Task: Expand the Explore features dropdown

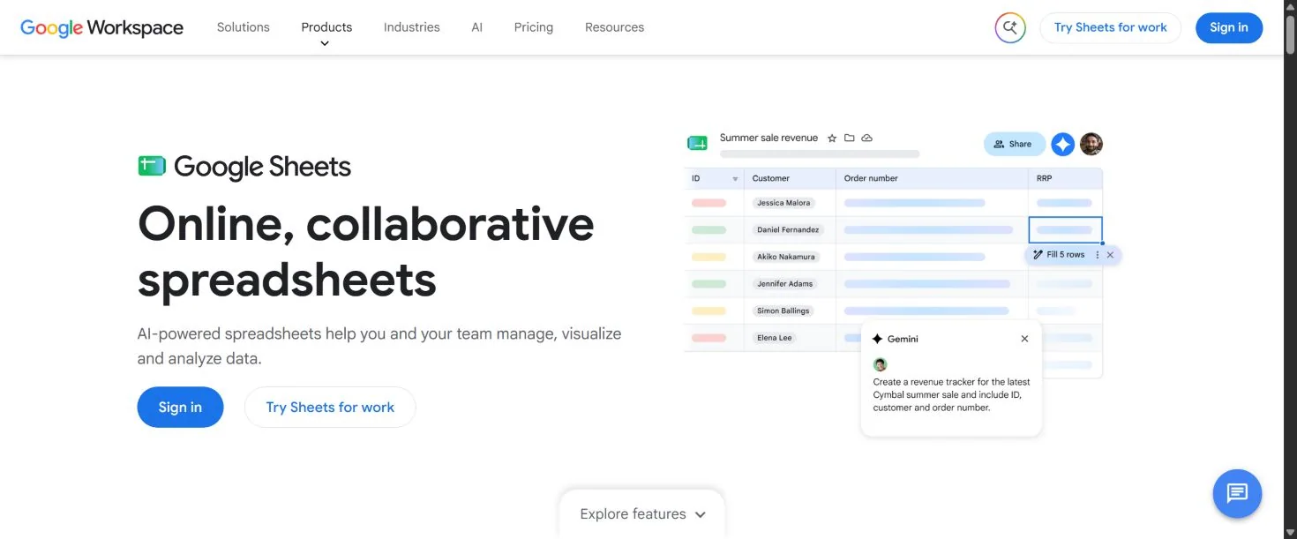Action: 642,514
